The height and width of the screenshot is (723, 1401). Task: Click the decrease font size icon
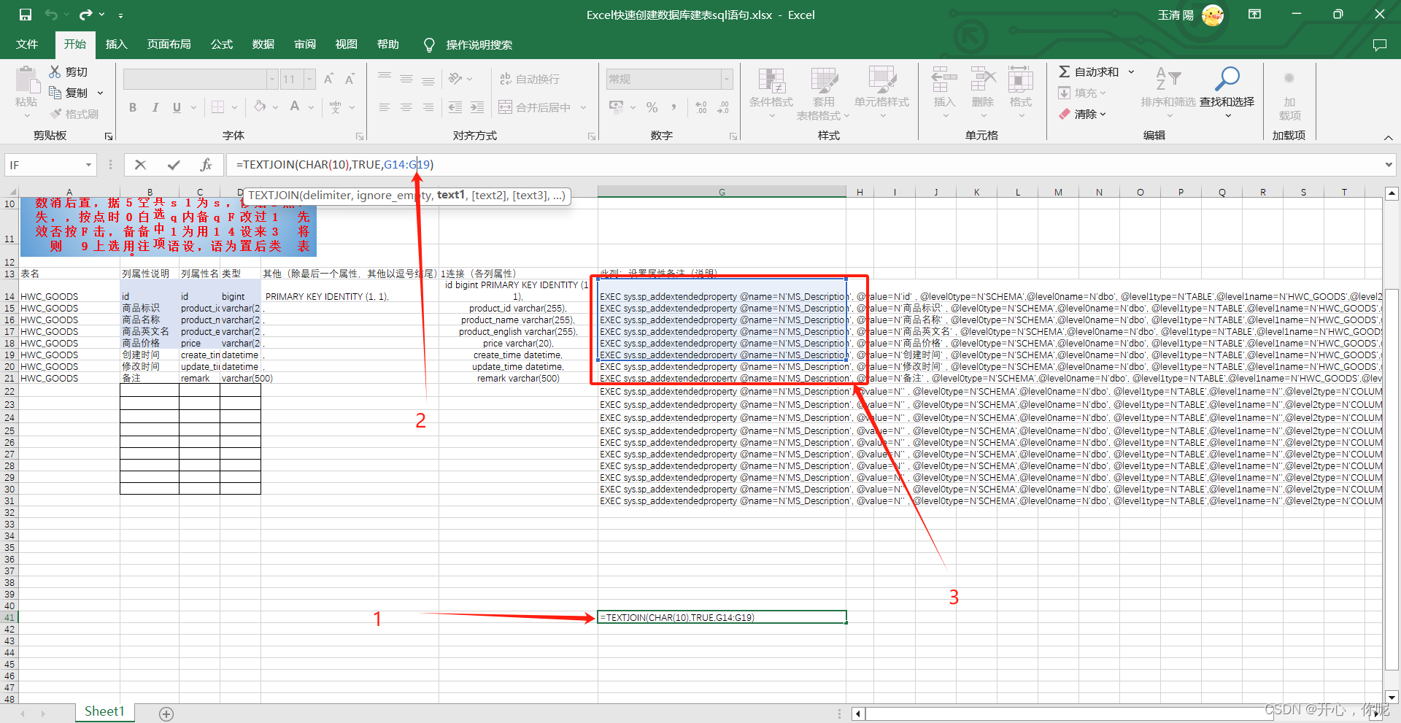350,79
